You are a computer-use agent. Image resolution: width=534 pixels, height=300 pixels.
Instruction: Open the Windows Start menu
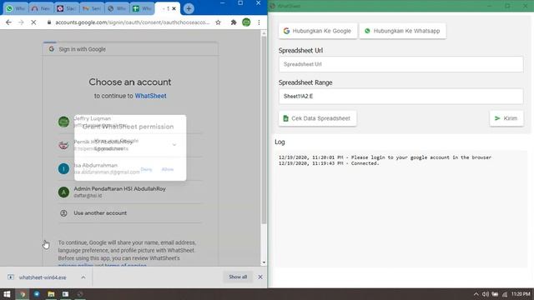coord(7,294)
